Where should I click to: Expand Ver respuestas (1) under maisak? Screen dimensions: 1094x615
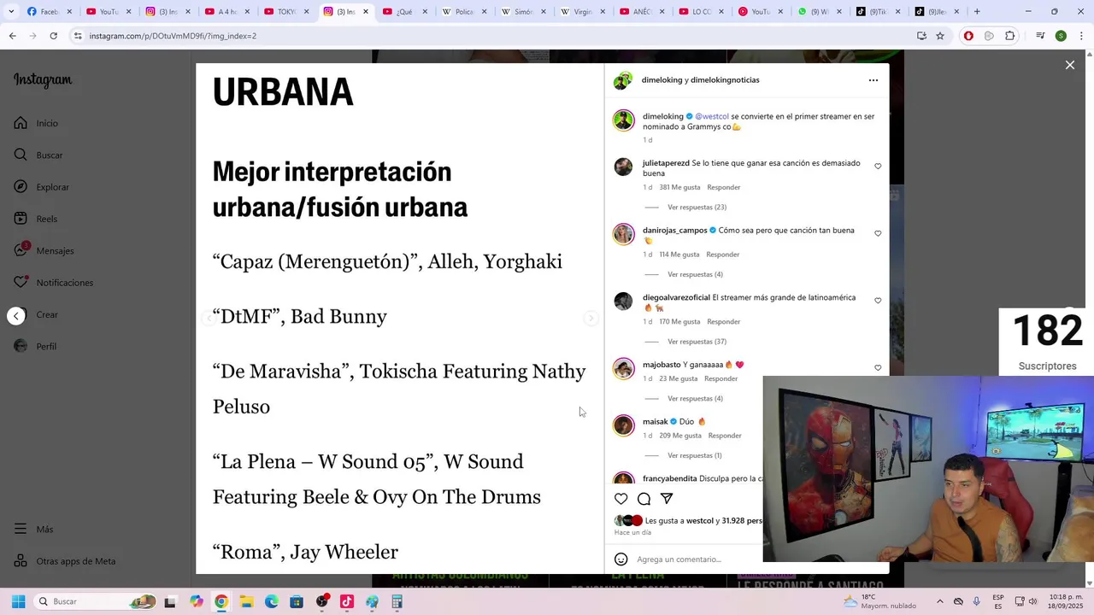click(x=694, y=456)
